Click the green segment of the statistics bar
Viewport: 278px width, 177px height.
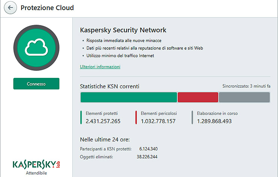coord(128,97)
